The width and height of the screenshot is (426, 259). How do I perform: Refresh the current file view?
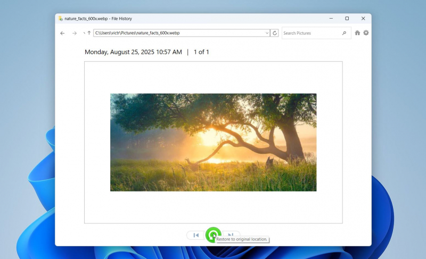pyautogui.click(x=275, y=33)
